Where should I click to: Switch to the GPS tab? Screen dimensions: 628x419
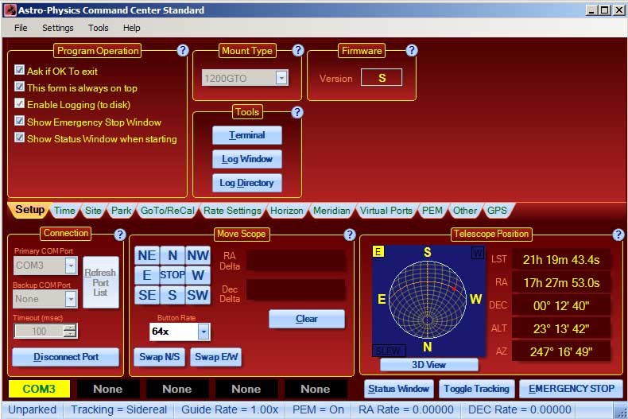coord(497,211)
